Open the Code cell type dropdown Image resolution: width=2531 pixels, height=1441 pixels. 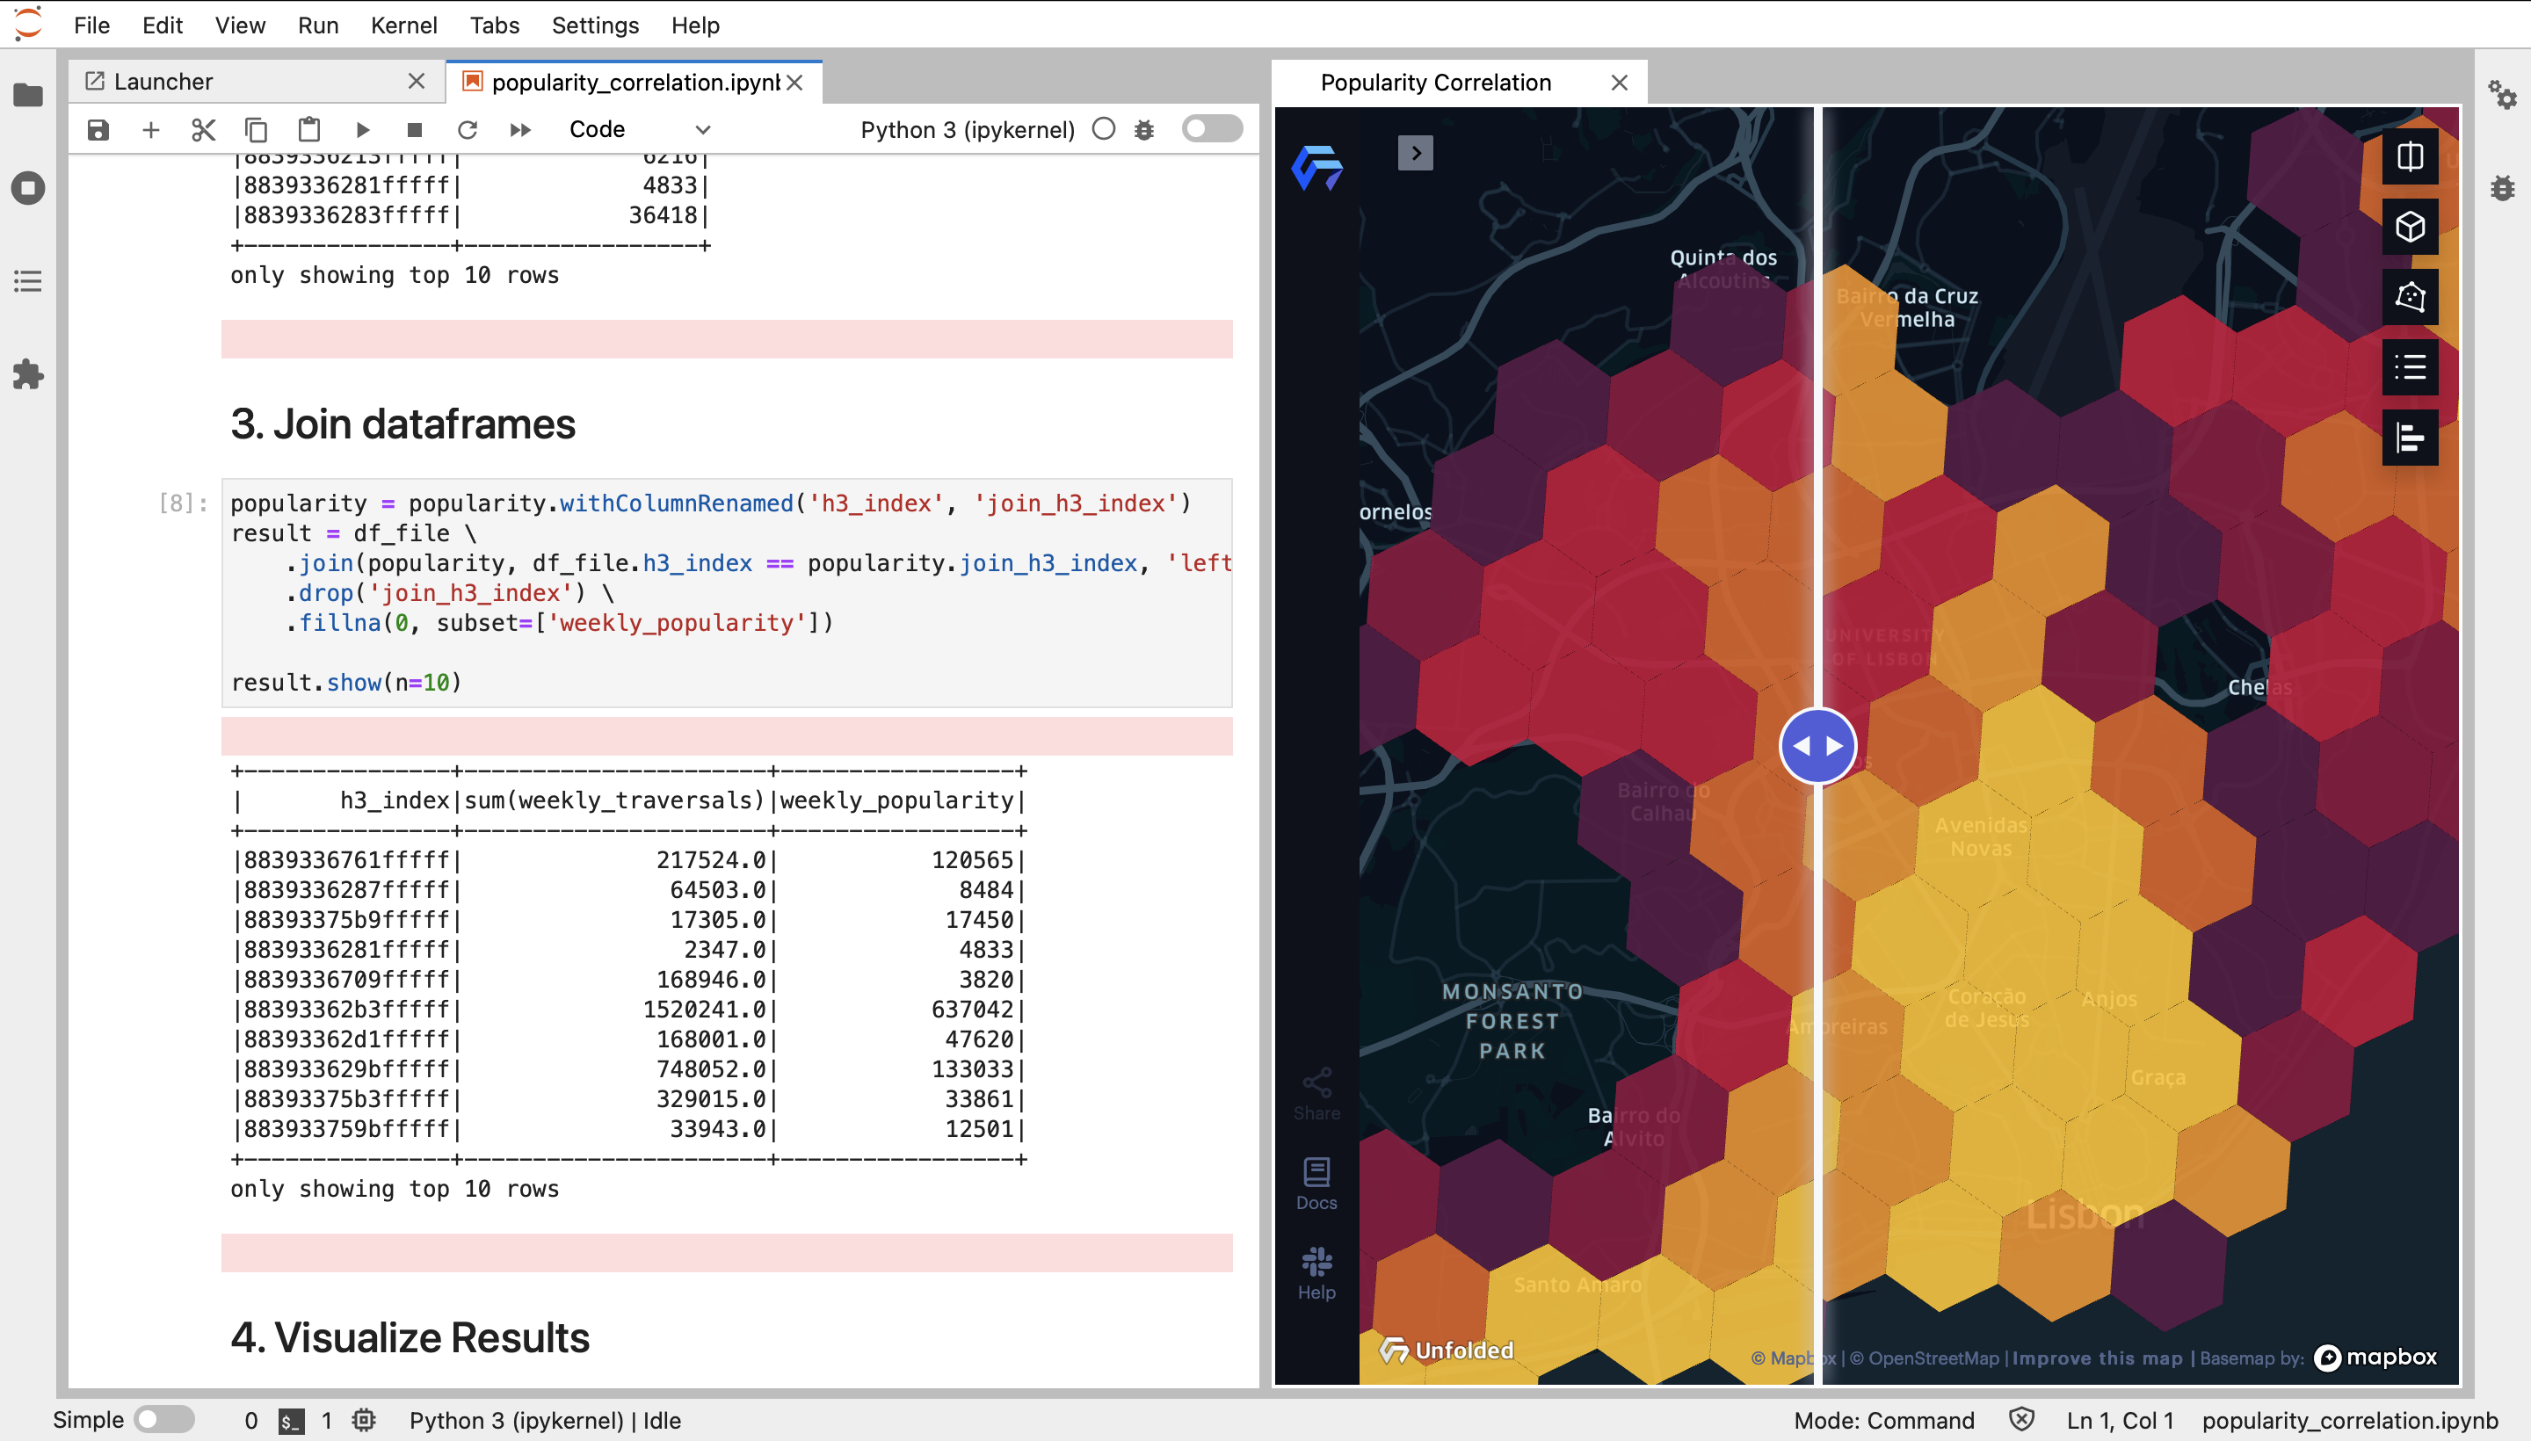(638, 130)
